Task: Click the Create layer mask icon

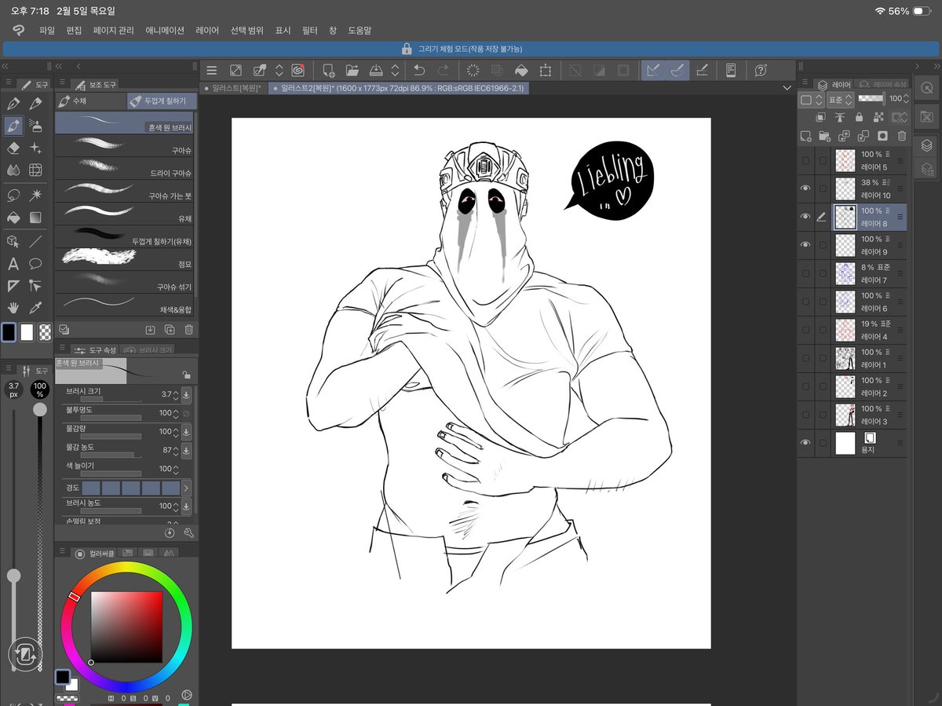Action: click(x=882, y=136)
